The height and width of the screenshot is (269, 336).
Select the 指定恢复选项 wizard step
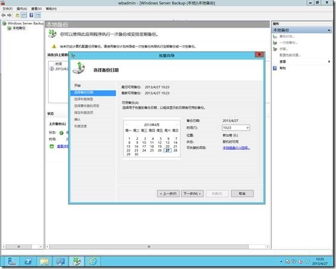84,113
